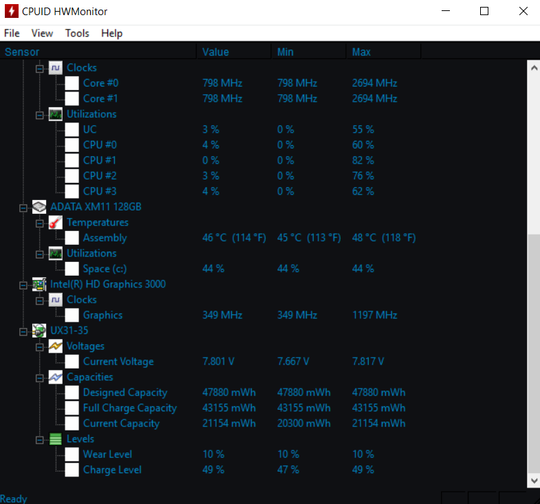Click the 46 °C Assembly value
Viewport: 540px width, 504px height.
(x=234, y=238)
